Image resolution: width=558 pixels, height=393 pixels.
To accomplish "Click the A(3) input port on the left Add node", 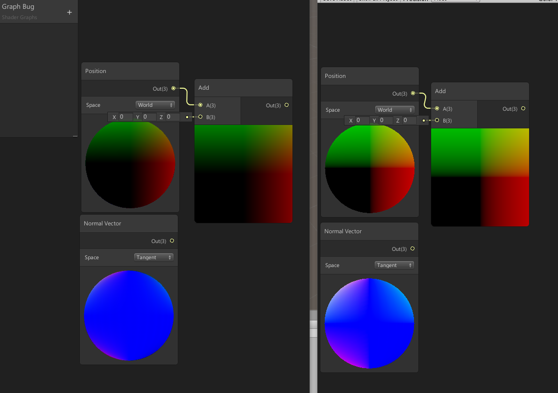I will 200,105.
